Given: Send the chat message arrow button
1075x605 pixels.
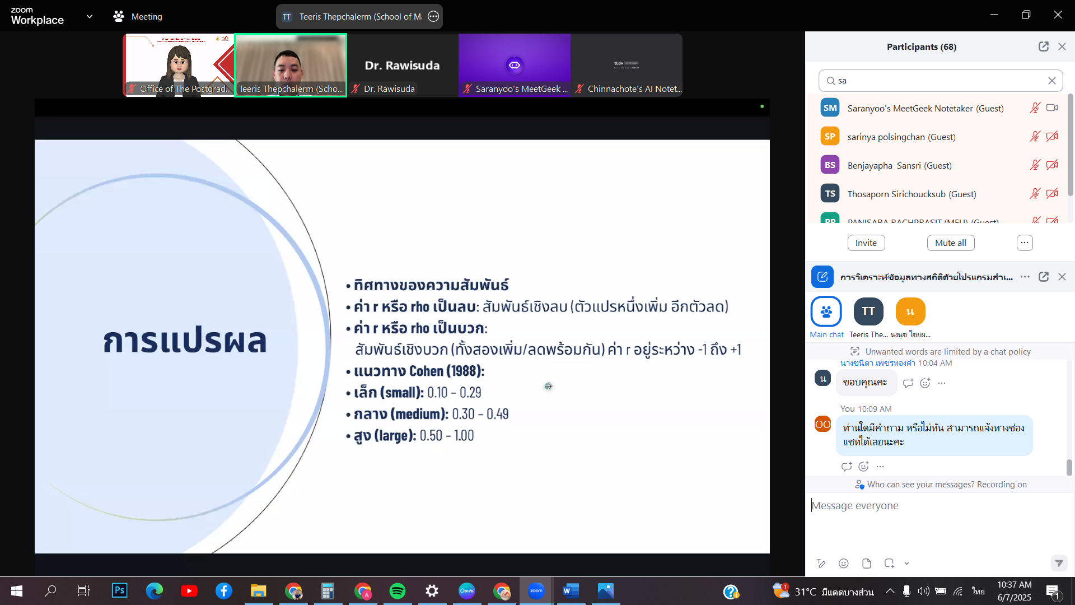Looking at the screenshot, I should pyautogui.click(x=1058, y=563).
